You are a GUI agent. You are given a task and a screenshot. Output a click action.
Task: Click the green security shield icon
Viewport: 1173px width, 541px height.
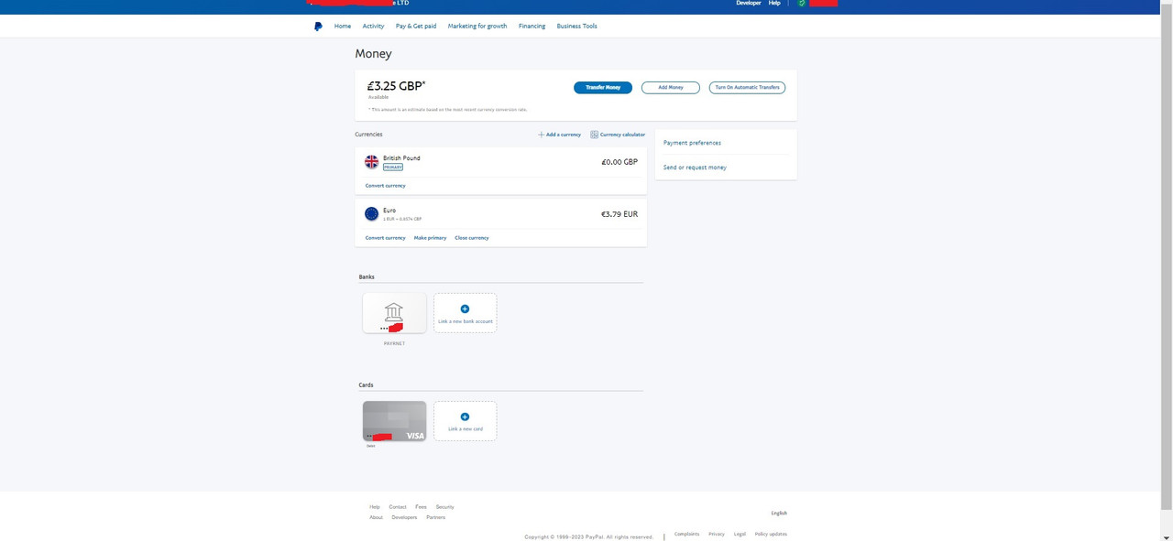(x=801, y=4)
